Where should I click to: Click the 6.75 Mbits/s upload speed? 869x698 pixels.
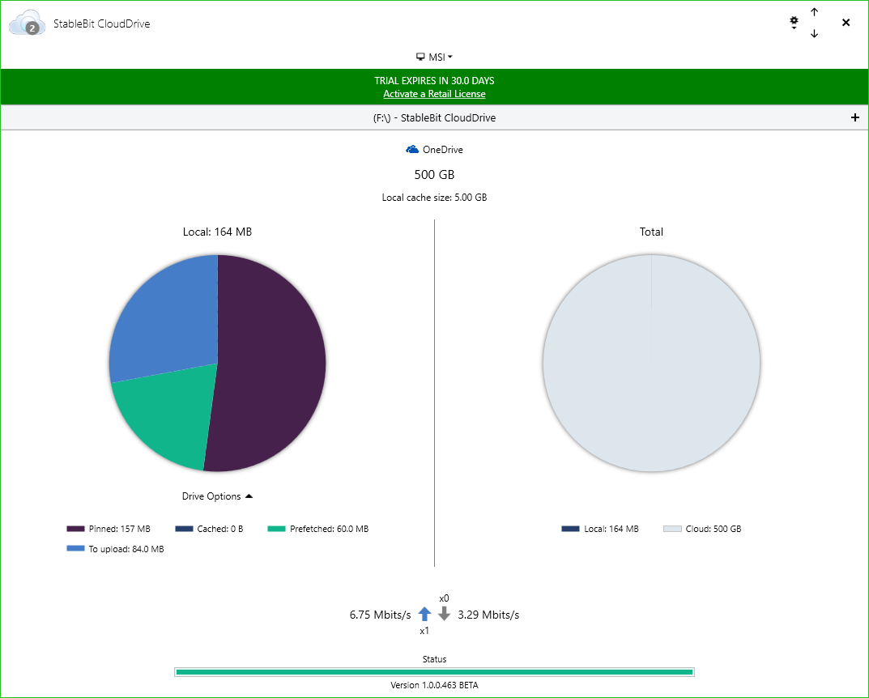tap(380, 615)
